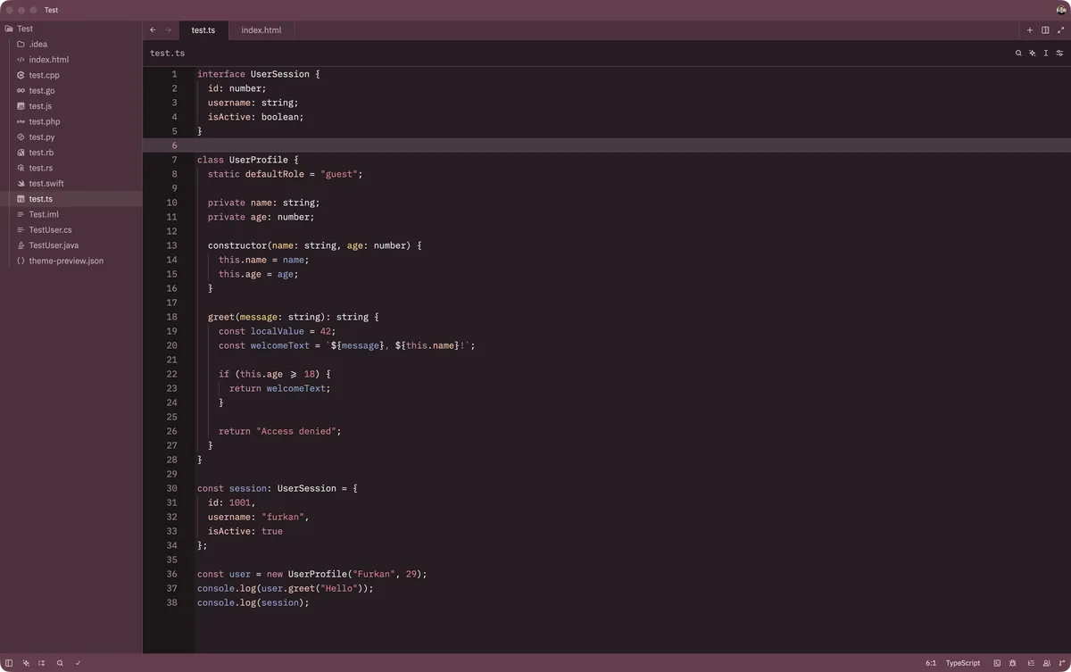
Task: Open the sparkle assistant icon in bottom-left status bar
Action: 26,663
